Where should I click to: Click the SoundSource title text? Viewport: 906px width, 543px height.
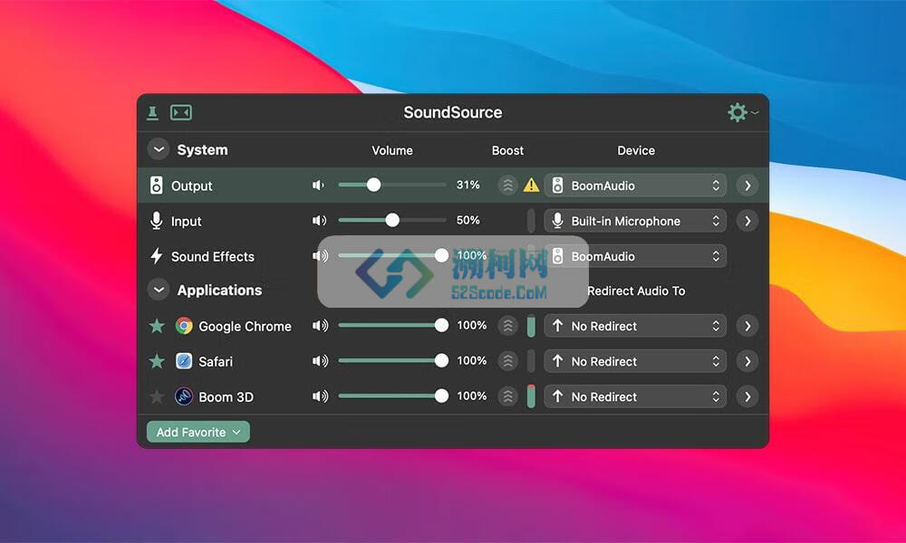(x=452, y=112)
